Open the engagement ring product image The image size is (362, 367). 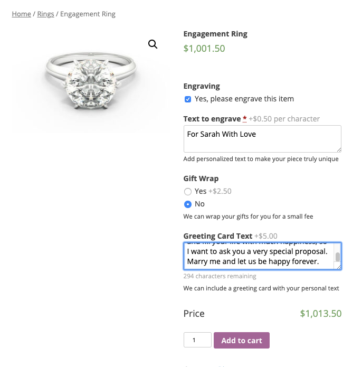tap(90, 79)
